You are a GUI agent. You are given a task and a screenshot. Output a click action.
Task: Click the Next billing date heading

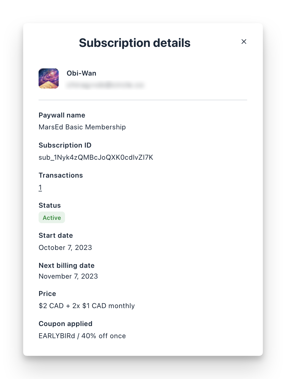[66, 265]
